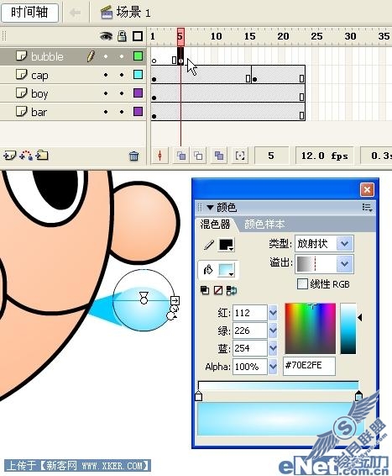Viewport: 392px width, 476px height.
Task: Switch to the 混色器 tab
Action: [x=215, y=225]
